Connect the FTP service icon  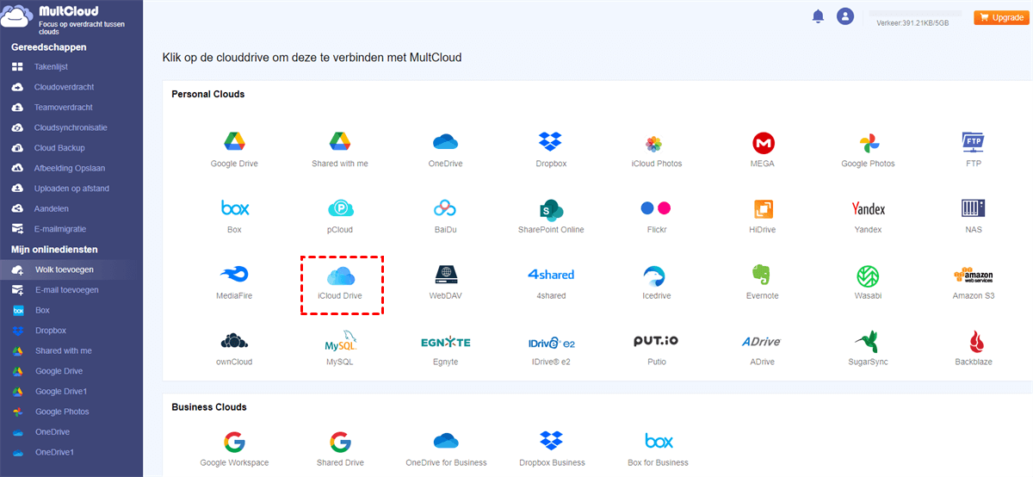974,142
